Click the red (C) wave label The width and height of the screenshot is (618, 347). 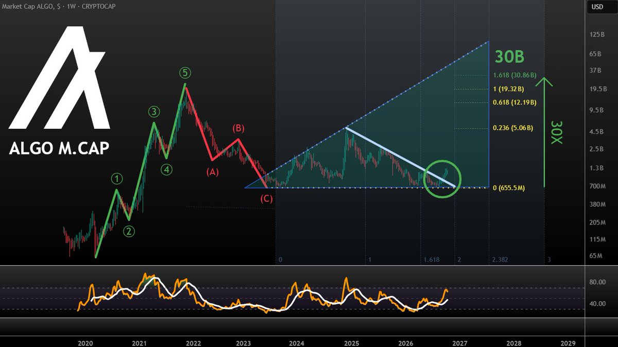coord(266,199)
